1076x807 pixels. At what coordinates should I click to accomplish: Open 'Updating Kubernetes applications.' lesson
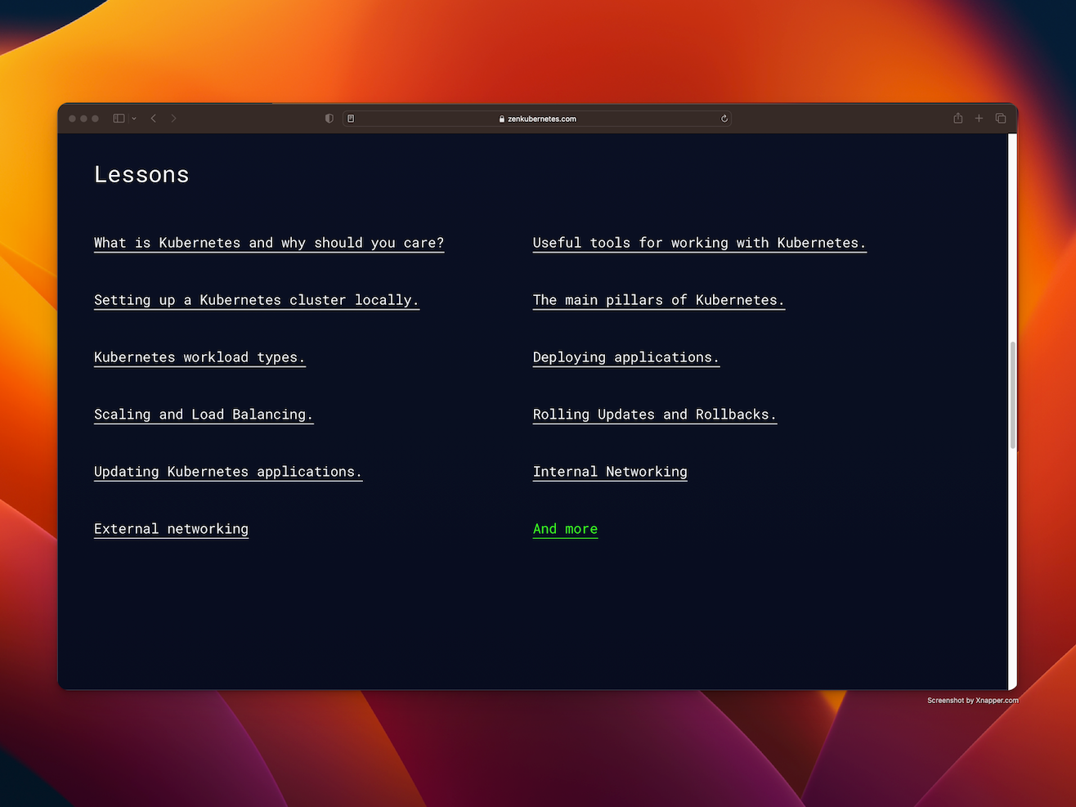tap(228, 472)
